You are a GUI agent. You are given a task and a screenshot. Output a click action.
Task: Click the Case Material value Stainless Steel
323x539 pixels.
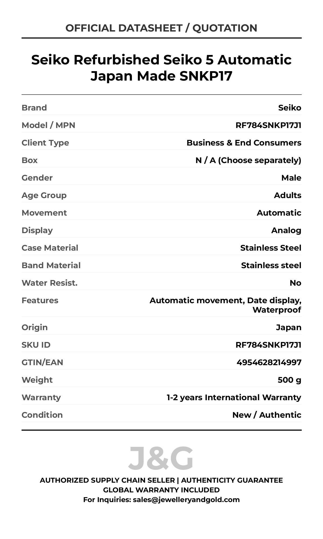coord(271,248)
